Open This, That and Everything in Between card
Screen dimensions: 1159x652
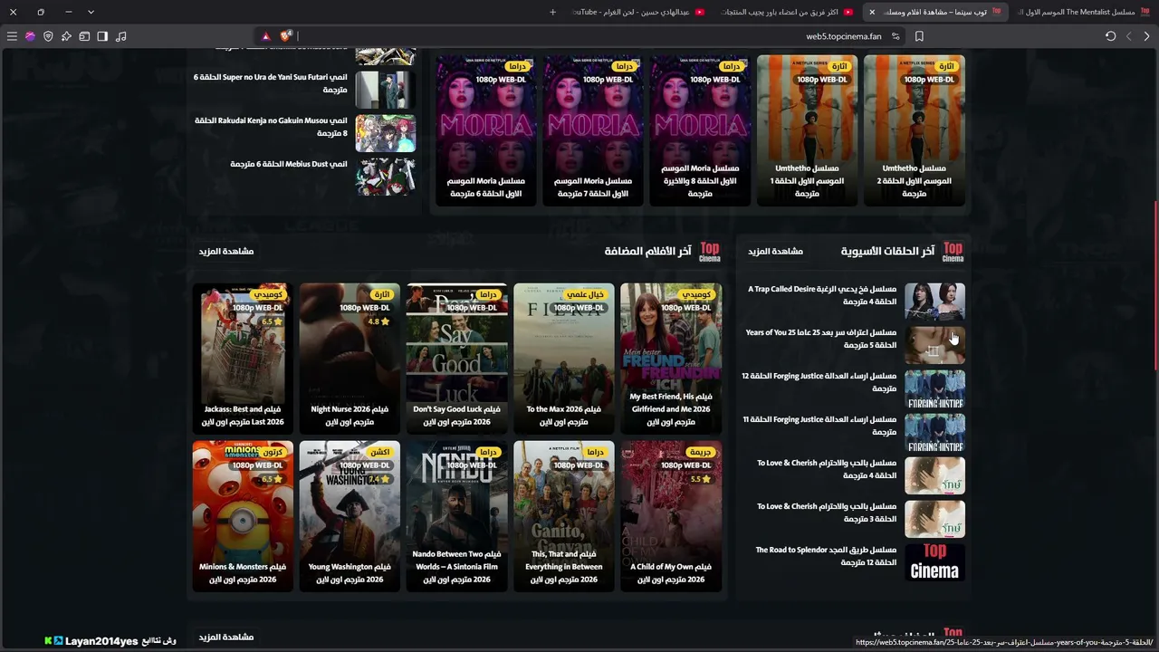click(564, 516)
